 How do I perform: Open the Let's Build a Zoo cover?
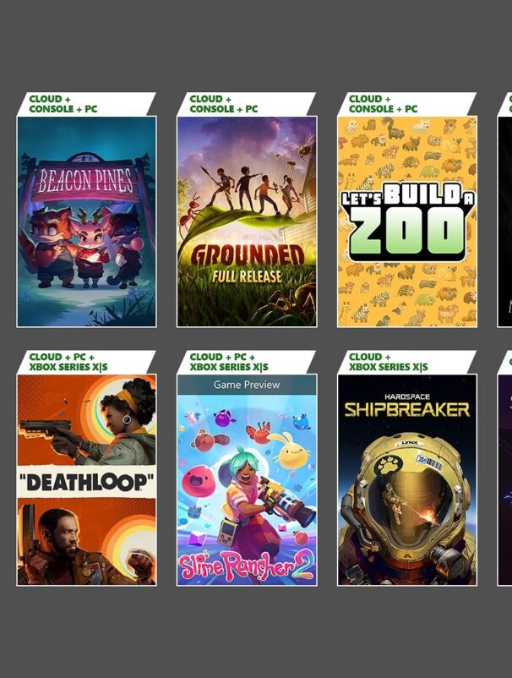407,221
